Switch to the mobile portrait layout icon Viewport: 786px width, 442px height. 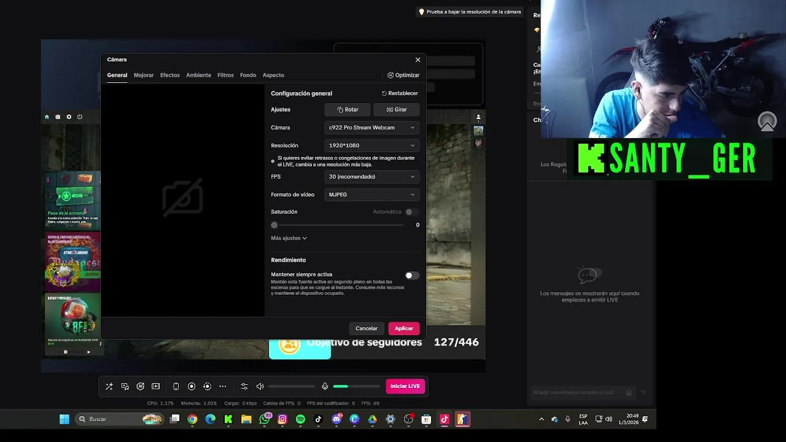pyautogui.click(x=176, y=386)
